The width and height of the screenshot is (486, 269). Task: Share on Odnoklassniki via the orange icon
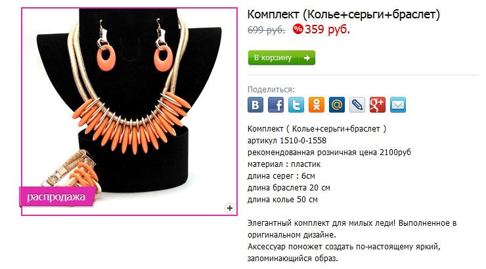tap(317, 105)
